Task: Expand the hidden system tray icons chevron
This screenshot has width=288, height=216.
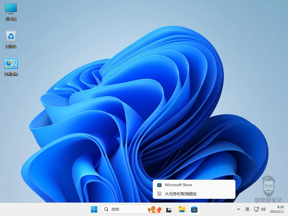Action: click(x=238, y=209)
